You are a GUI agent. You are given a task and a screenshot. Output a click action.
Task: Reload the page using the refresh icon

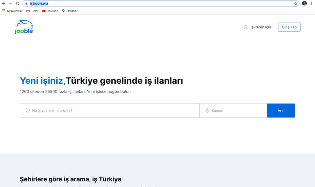pos(18,4)
